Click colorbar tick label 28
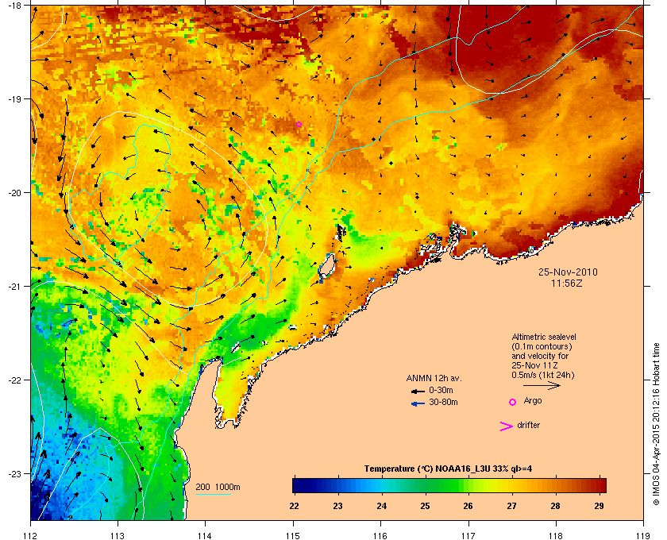Image resolution: width=667 pixels, height=540 pixels. tap(555, 506)
